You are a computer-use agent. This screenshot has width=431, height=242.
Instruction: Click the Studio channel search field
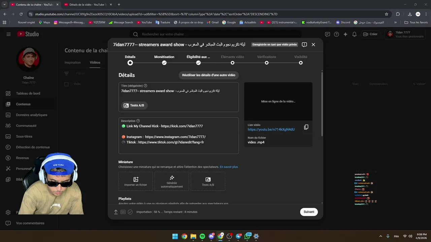pos(215,34)
